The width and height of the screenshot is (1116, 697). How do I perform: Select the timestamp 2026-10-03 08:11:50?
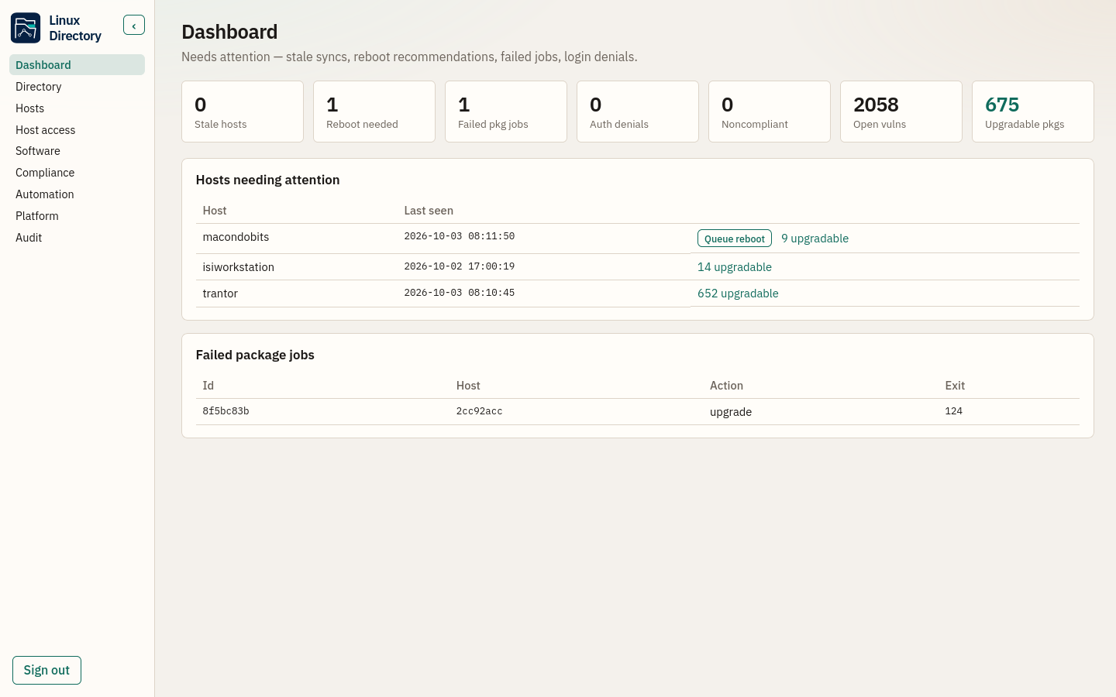(459, 236)
